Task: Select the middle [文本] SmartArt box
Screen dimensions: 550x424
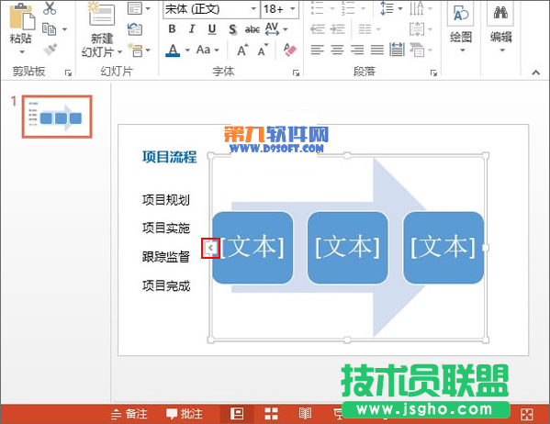Action: tap(348, 247)
